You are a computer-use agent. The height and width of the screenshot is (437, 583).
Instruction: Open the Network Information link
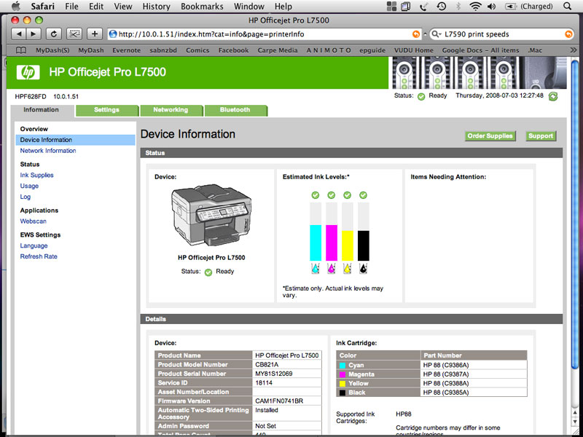click(x=48, y=151)
